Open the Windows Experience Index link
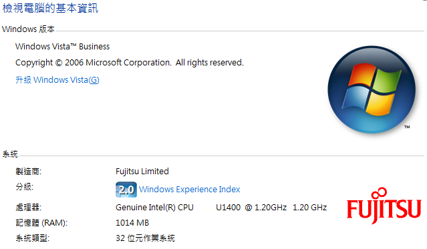 (x=190, y=190)
